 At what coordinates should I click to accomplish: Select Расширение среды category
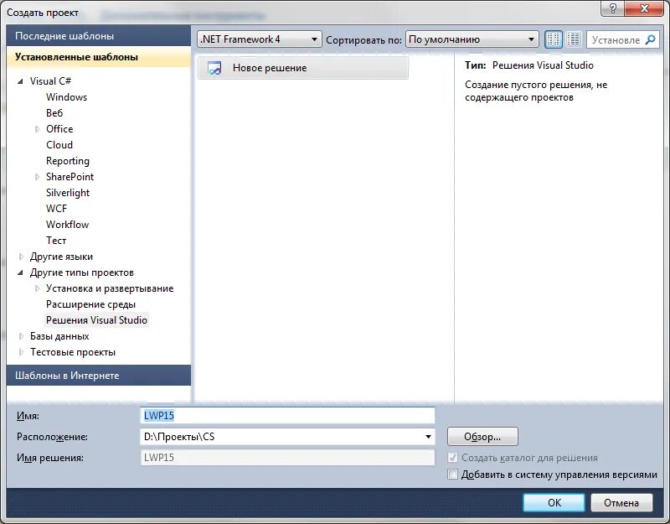pyautogui.click(x=90, y=304)
